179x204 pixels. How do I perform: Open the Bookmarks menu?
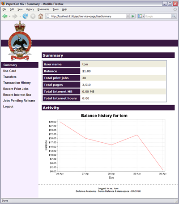[43, 9]
